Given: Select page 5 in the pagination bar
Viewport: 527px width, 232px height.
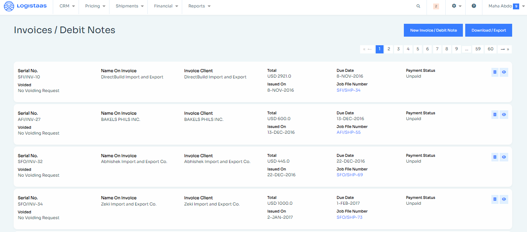Looking at the screenshot, I should (x=418, y=49).
